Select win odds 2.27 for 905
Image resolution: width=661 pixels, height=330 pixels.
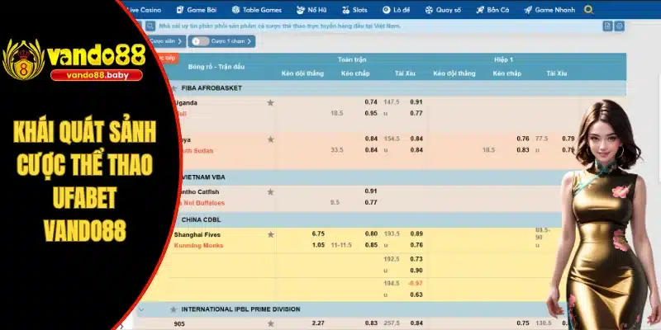[318, 323]
